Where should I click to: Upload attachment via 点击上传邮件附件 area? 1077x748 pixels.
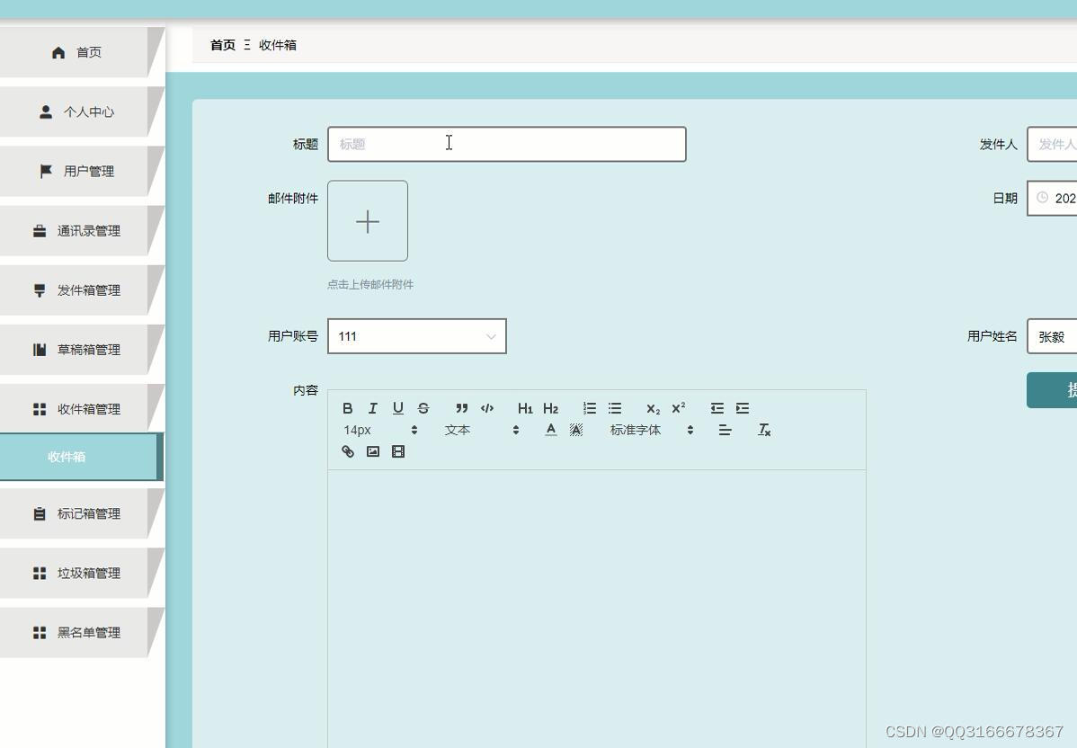tap(368, 220)
